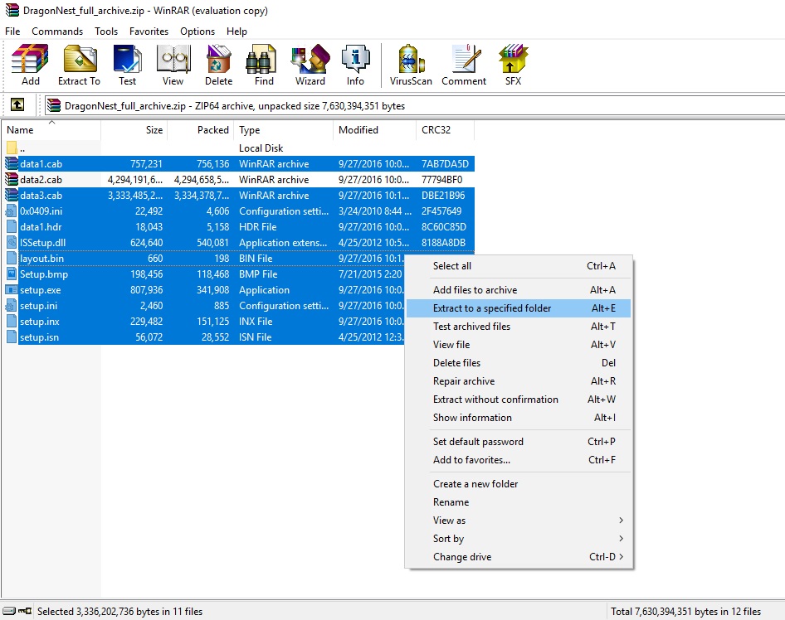Run the Test archive tool
This screenshot has height=620, width=785.
[x=127, y=65]
